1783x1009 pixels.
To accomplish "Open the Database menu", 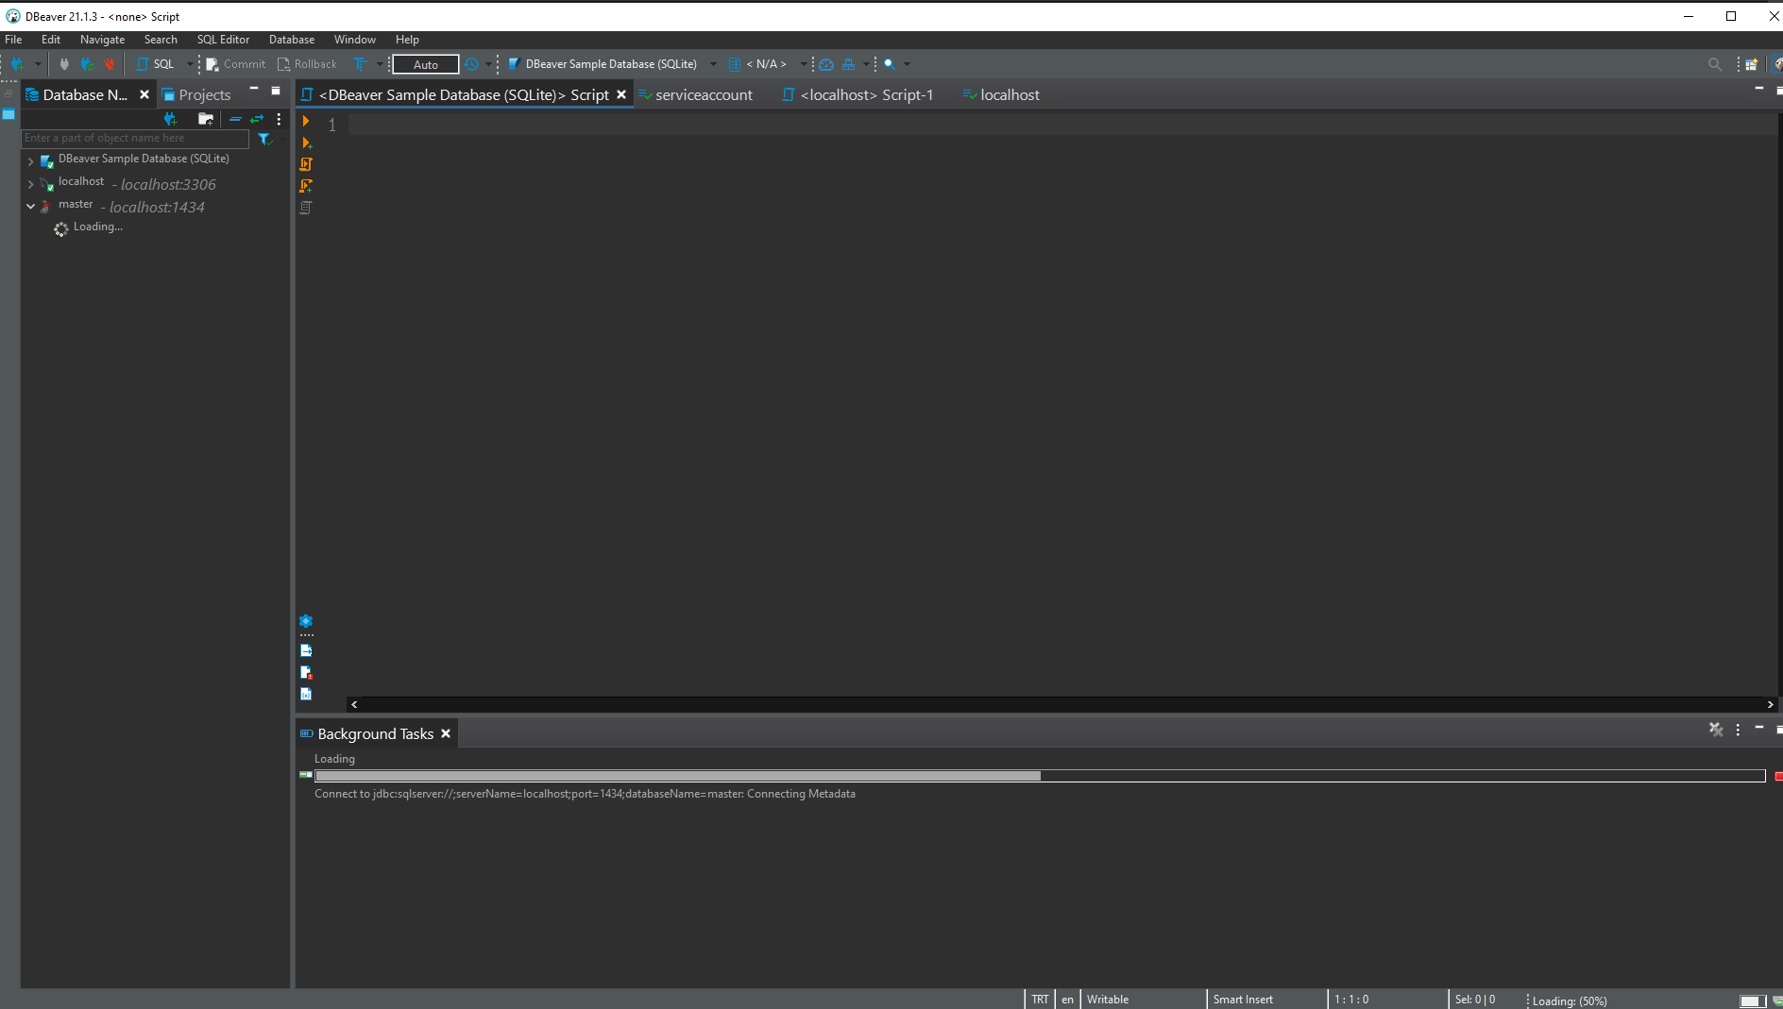I will (292, 40).
